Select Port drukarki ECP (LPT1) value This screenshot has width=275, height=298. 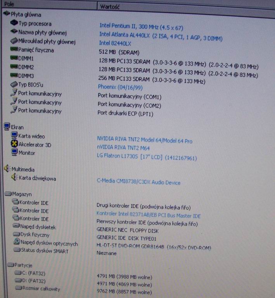(x=125, y=113)
